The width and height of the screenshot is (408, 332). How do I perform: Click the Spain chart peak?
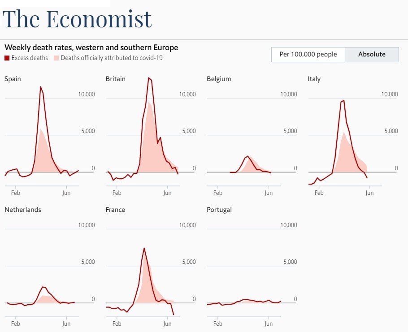41,87
